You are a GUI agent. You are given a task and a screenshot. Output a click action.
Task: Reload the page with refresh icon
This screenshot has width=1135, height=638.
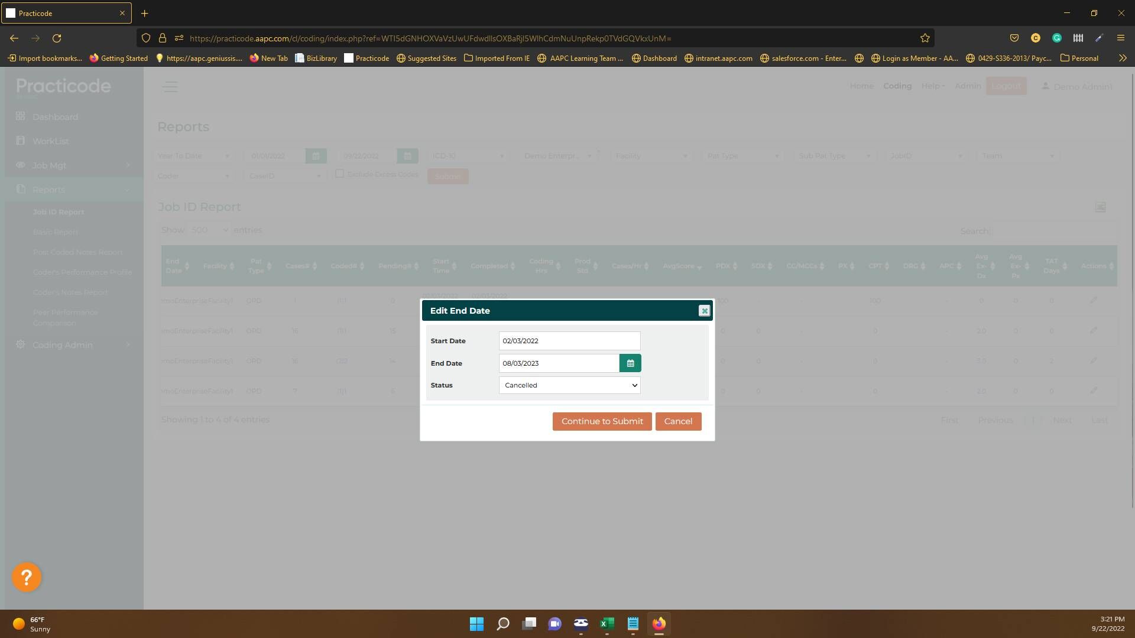pos(57,38)
